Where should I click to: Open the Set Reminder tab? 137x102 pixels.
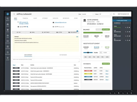63,55
